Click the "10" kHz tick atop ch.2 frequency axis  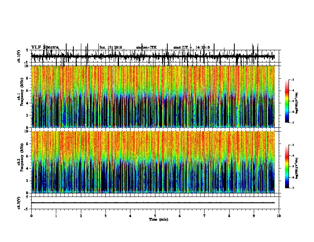pos(27,131)
